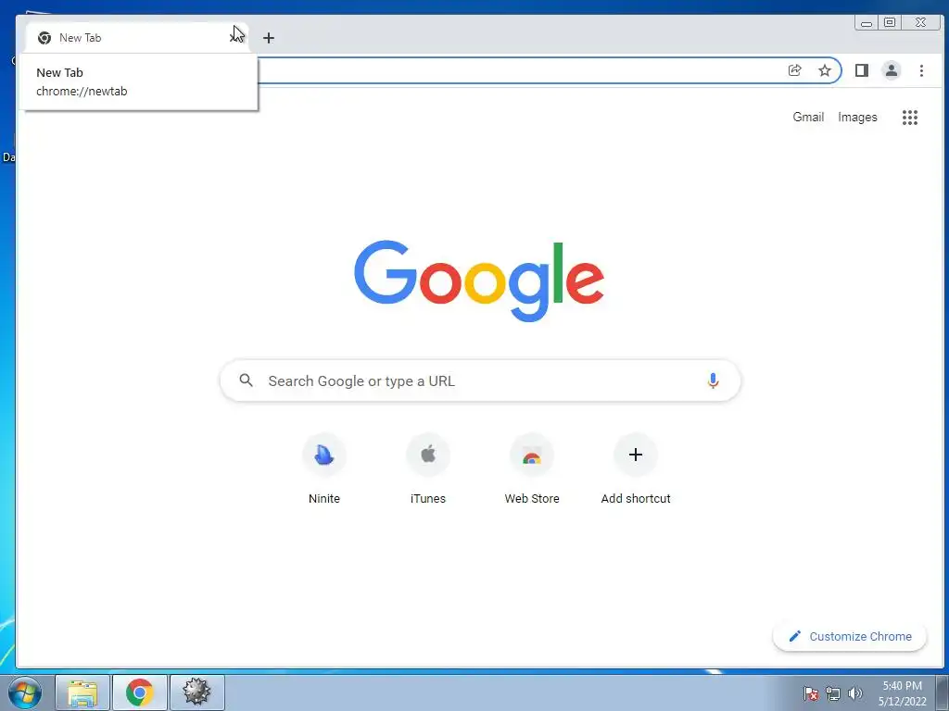
Task: Open the Chrome side panel
Action: pos(862,70)
